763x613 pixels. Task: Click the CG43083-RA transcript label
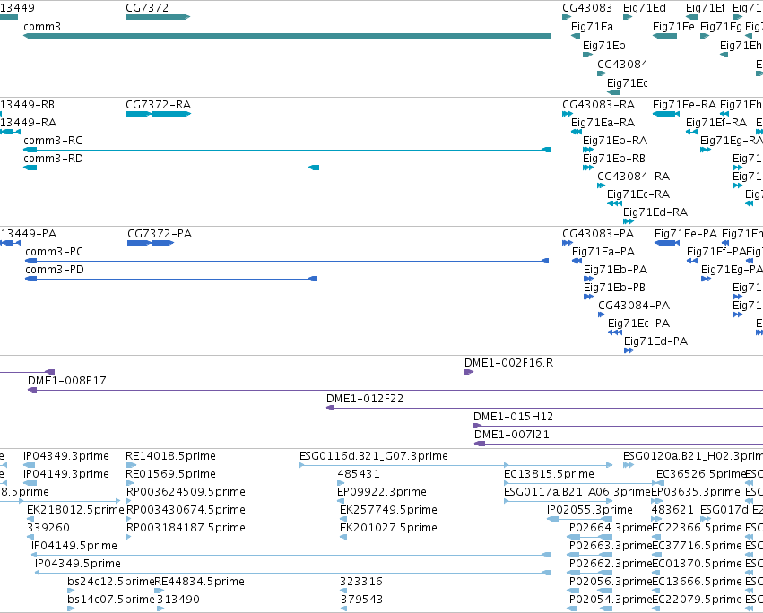599,105
